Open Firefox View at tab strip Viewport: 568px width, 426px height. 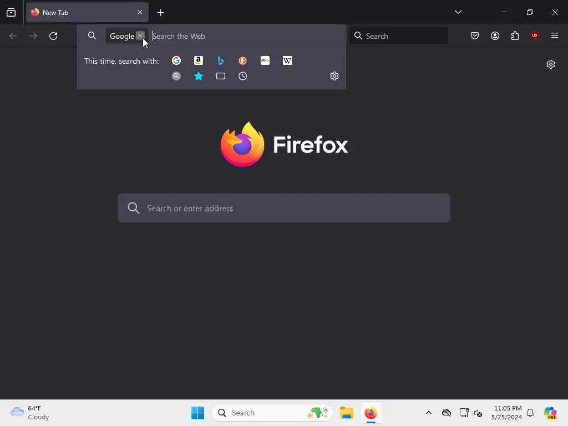tap(11, 12)
